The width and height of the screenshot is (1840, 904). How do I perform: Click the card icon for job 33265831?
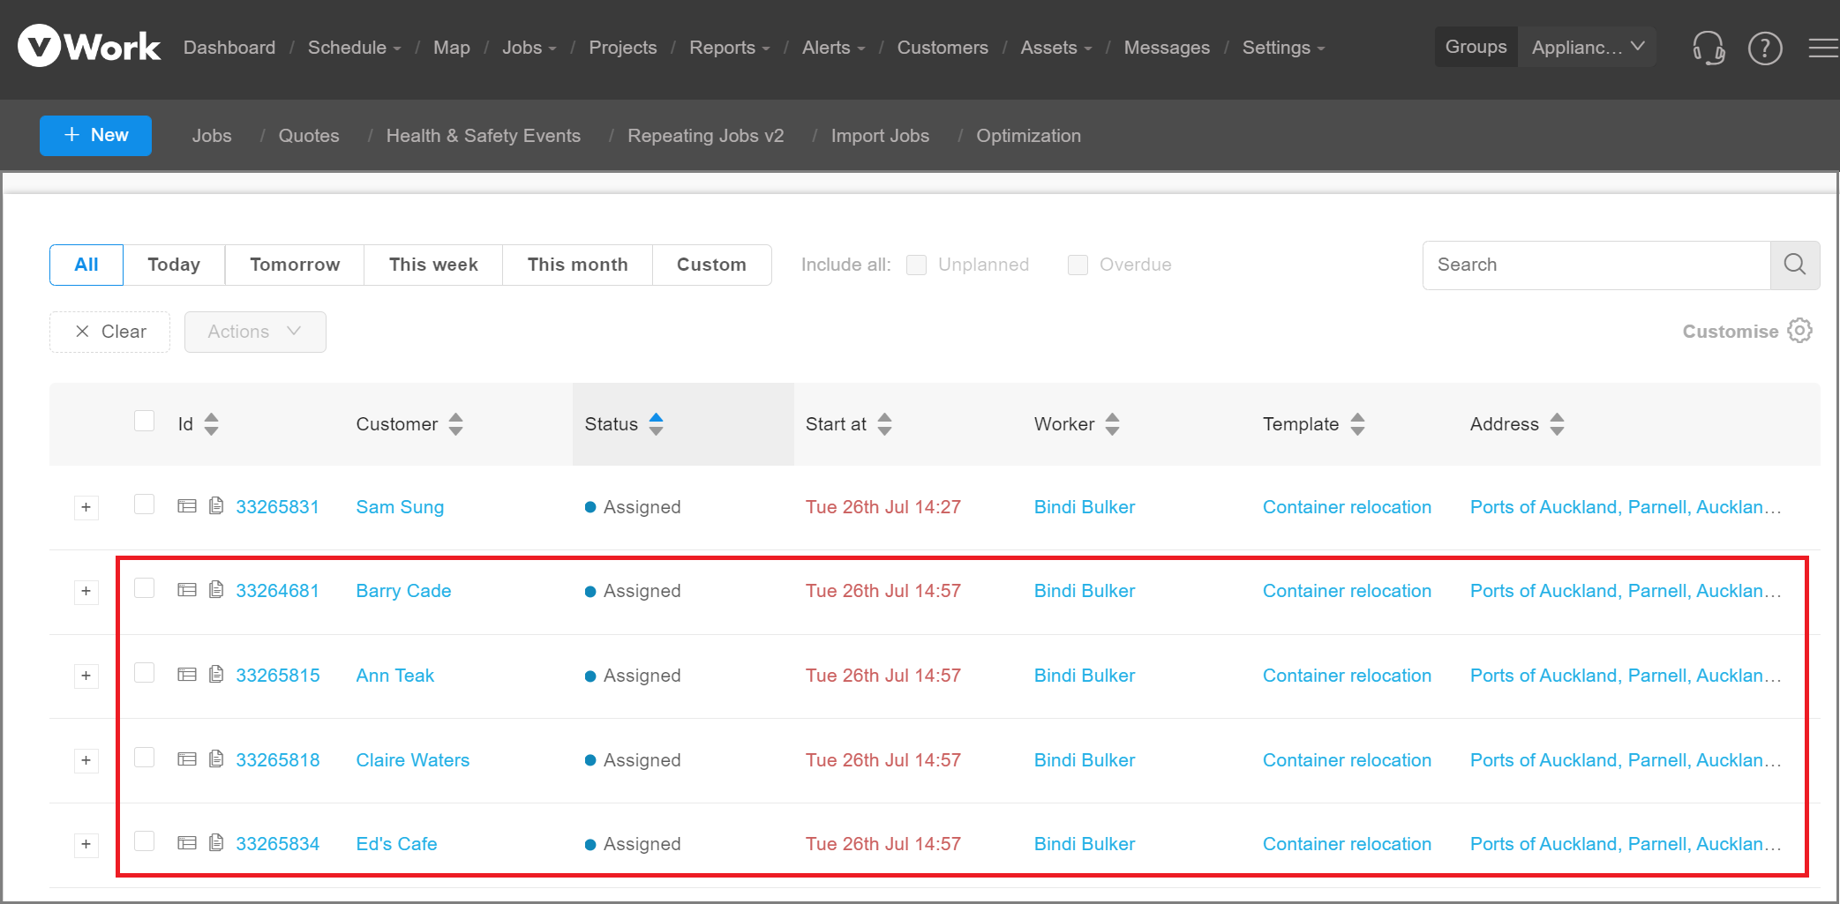[187, 506]
